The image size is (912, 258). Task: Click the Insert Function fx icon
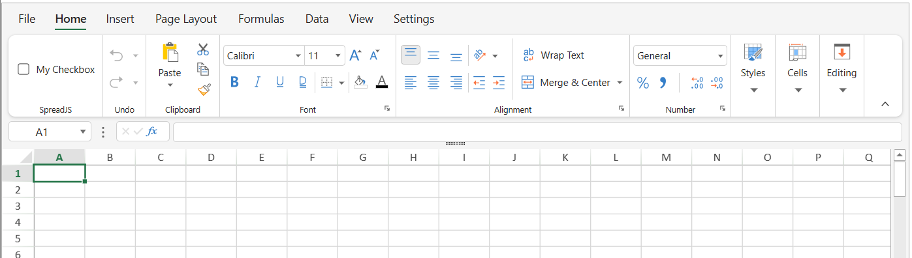(152, 132)
